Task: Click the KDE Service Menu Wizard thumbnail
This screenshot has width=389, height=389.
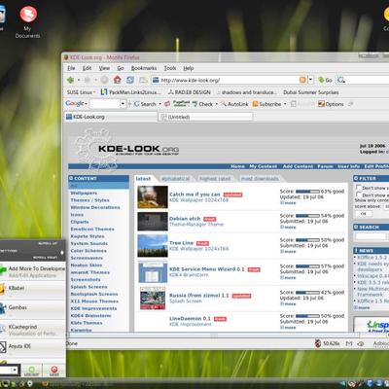Action: [153, 272]
